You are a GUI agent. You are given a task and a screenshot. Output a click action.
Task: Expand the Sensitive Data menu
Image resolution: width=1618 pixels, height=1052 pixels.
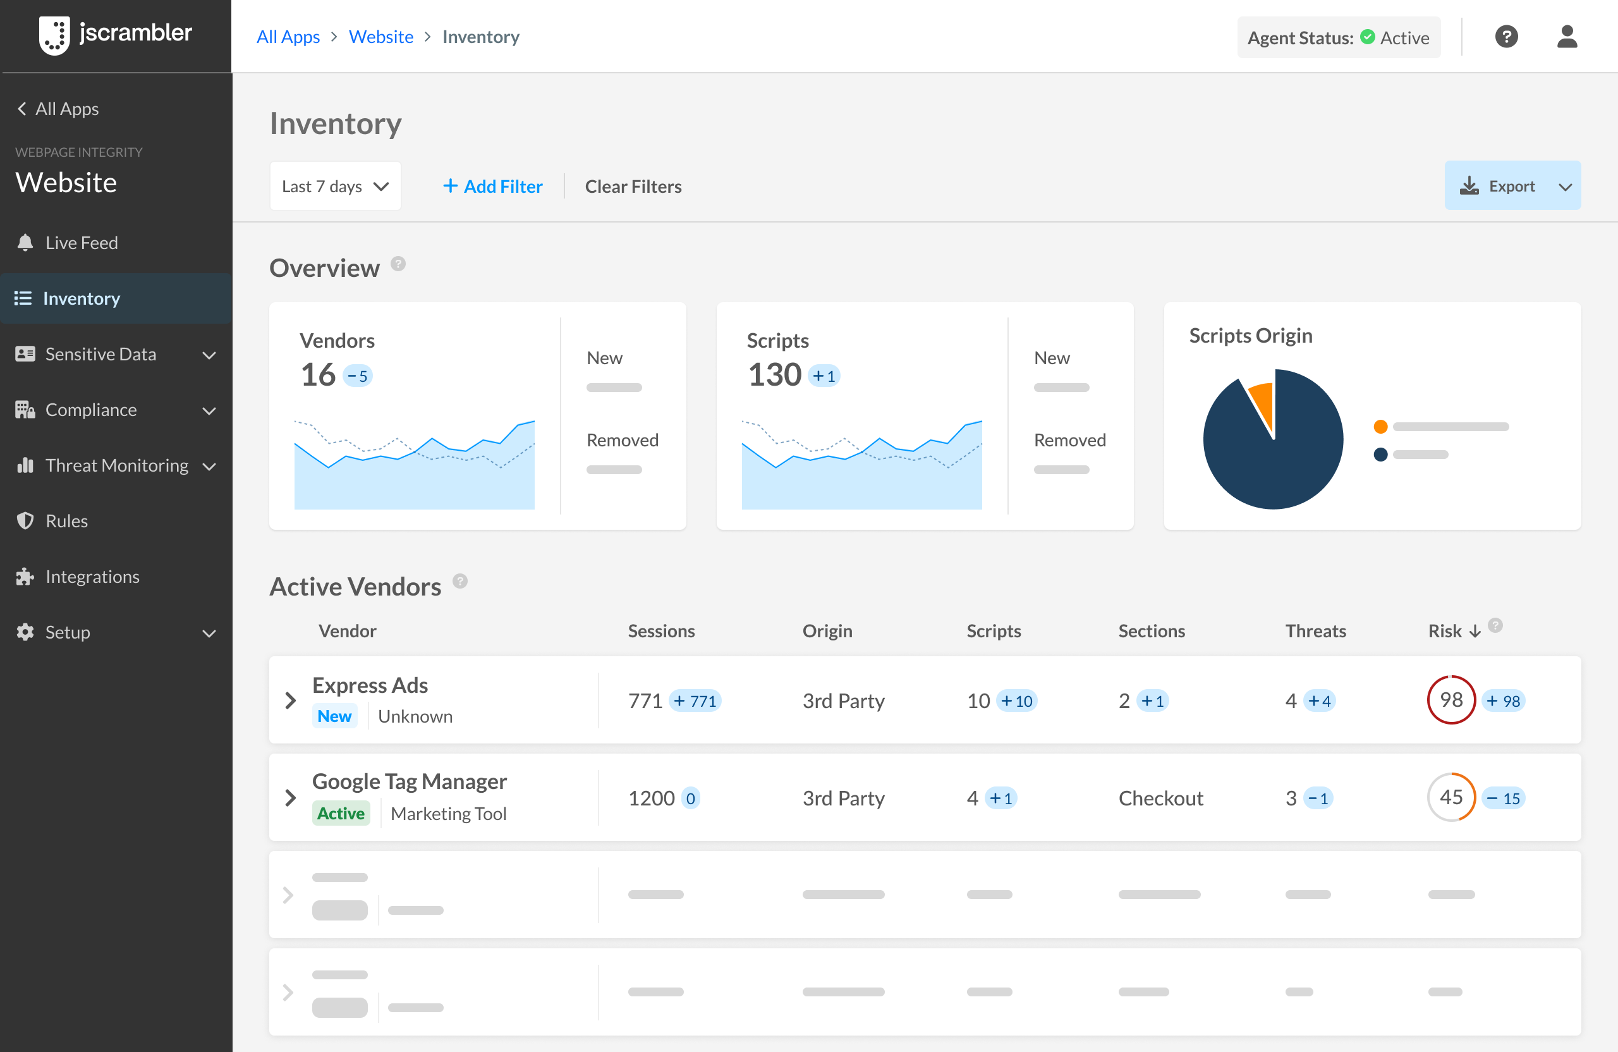(x=209, y=355)
